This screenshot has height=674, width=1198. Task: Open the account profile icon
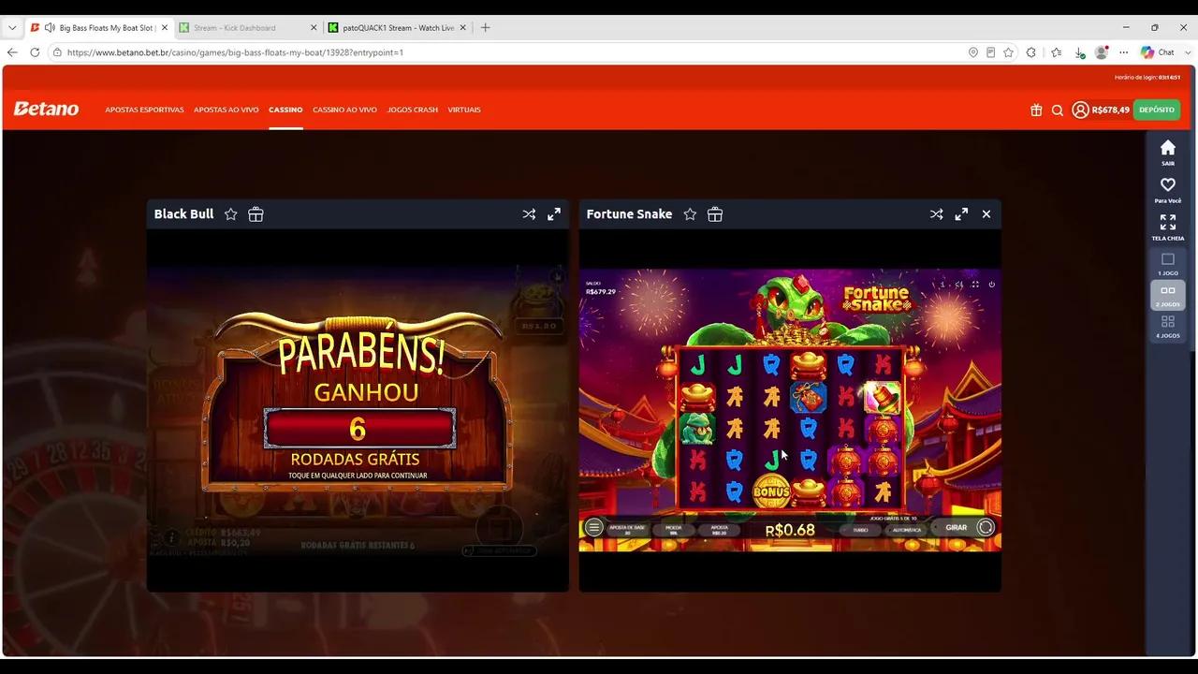[x=1080, y=110]
